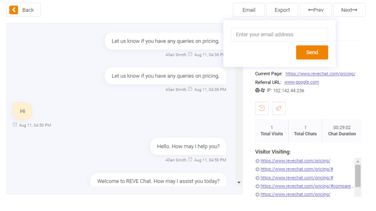Click the chat transcript scroll-down arrow
The height and width of the screenshot is (211, 376).
pos(239,183)
